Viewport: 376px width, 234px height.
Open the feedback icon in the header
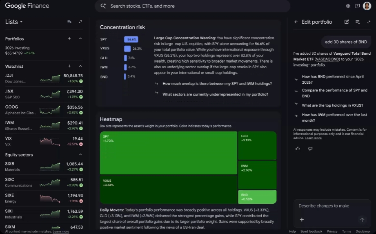(357, 6)
